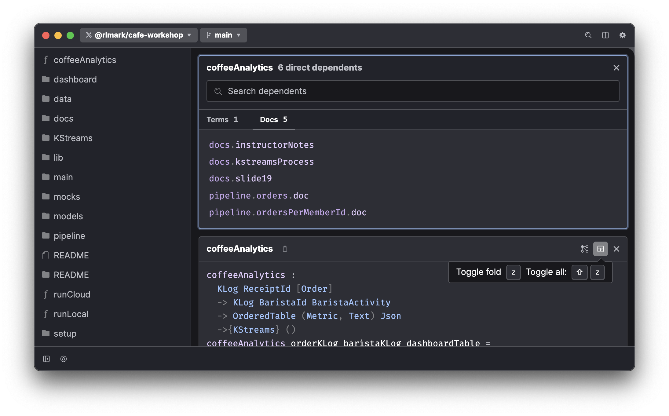Expand the pipeline folder in sidebar
The width and height of the screenshot is (669, 416).
(69, 236)
